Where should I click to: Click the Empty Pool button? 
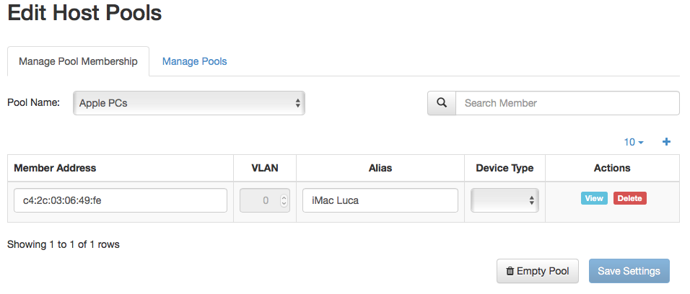[x=537, y=271]
